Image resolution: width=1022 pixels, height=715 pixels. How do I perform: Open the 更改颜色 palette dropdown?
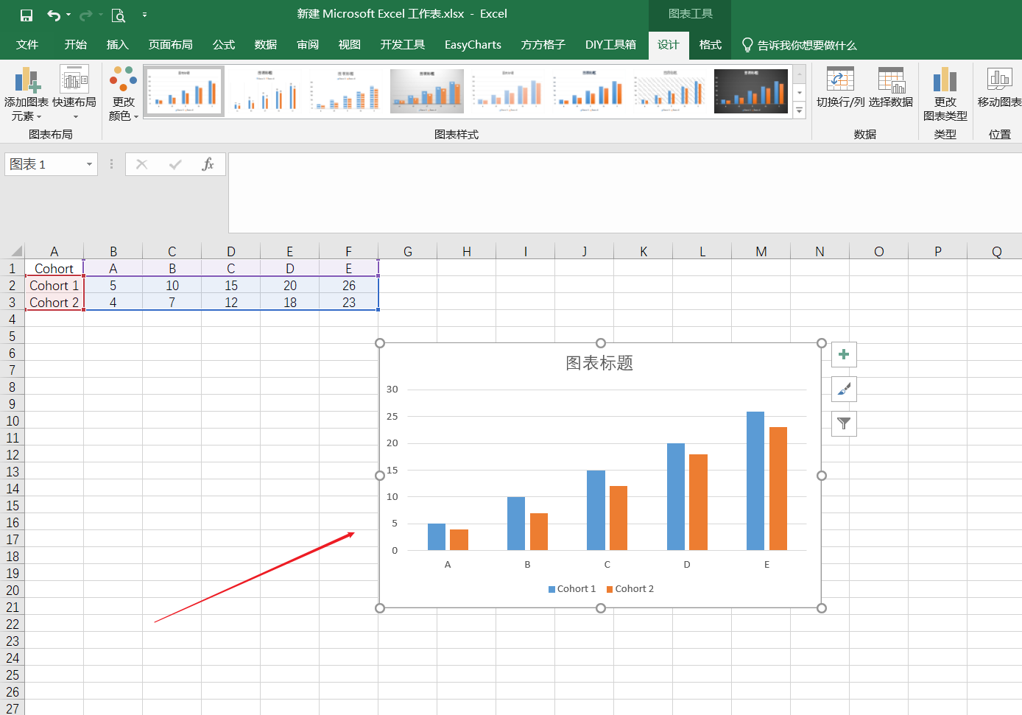pyautogui.click(x=123, y=94)
